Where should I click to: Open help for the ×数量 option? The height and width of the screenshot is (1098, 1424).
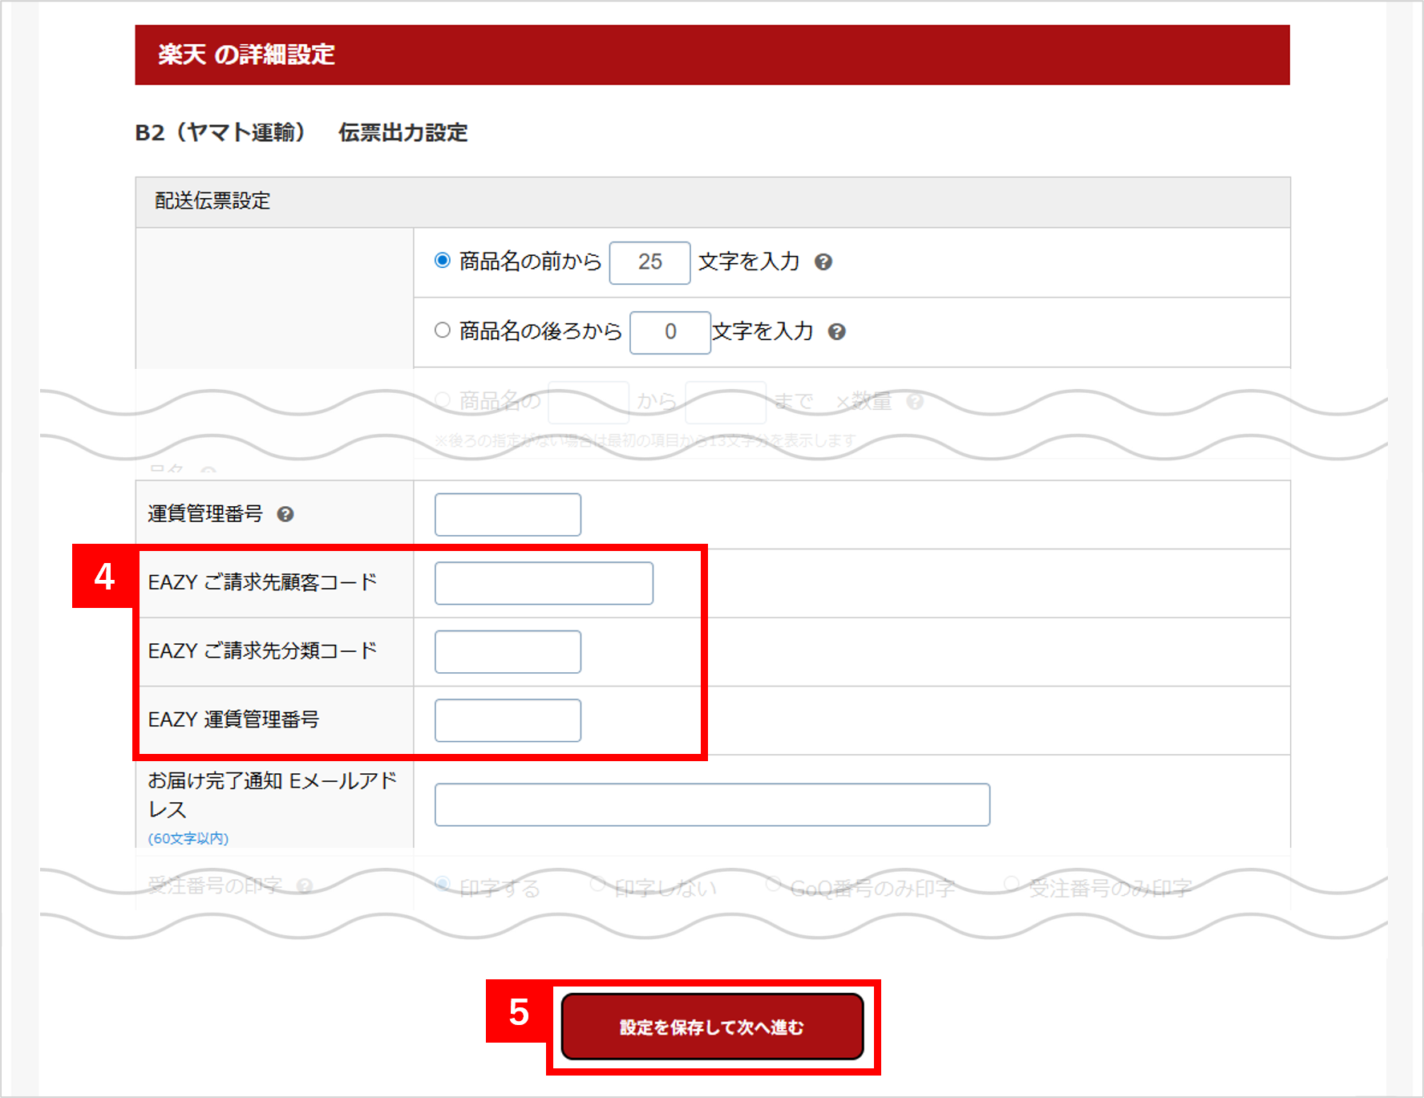[913, 402]
